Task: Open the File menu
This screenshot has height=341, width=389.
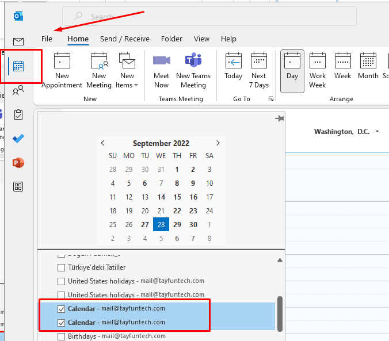Action: click(x=47, y=39)
